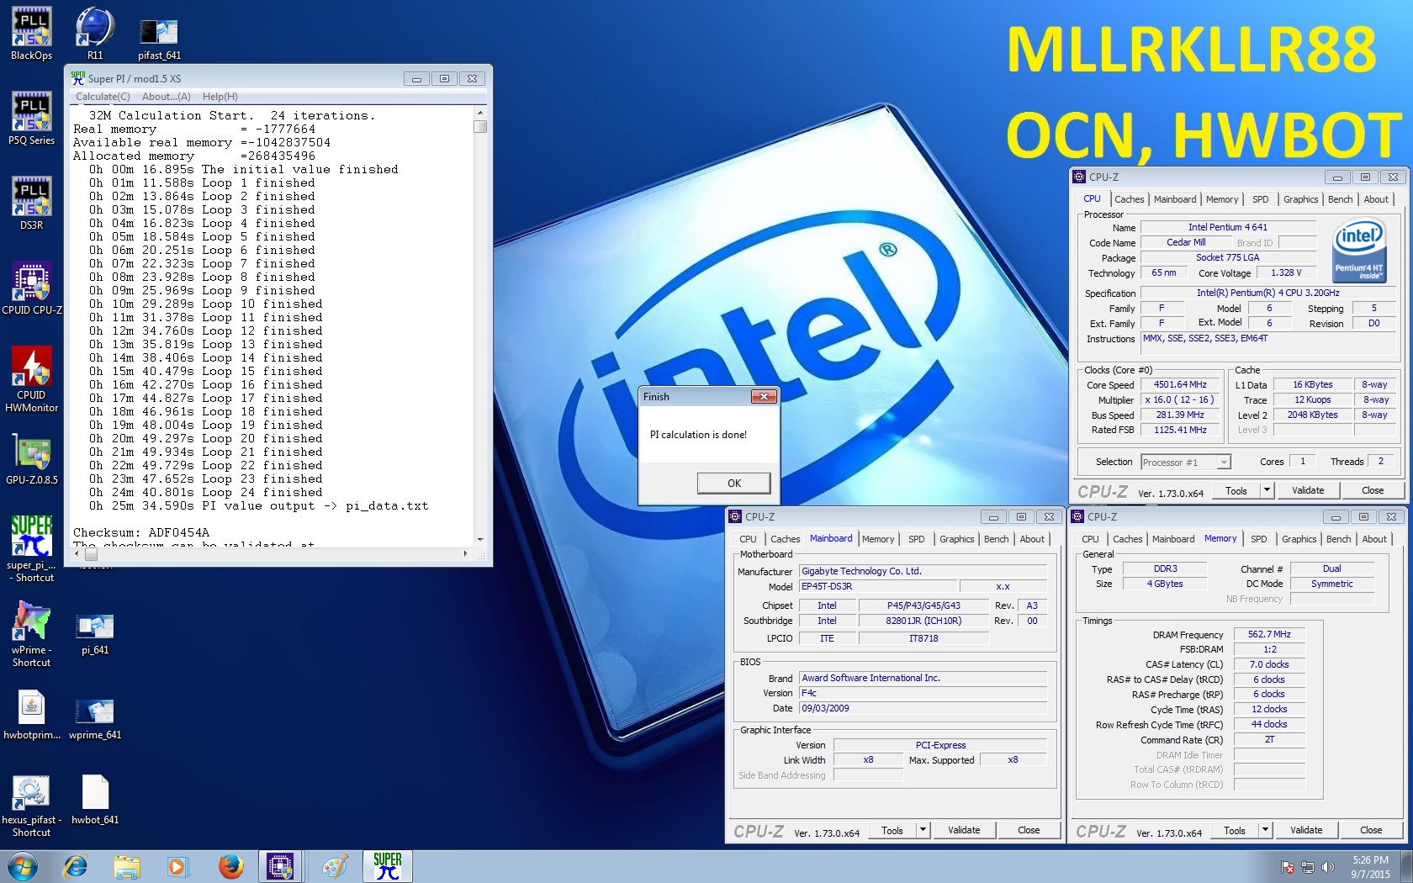
Task: Close the Finish dialog with X
Action: pos(764,397)
